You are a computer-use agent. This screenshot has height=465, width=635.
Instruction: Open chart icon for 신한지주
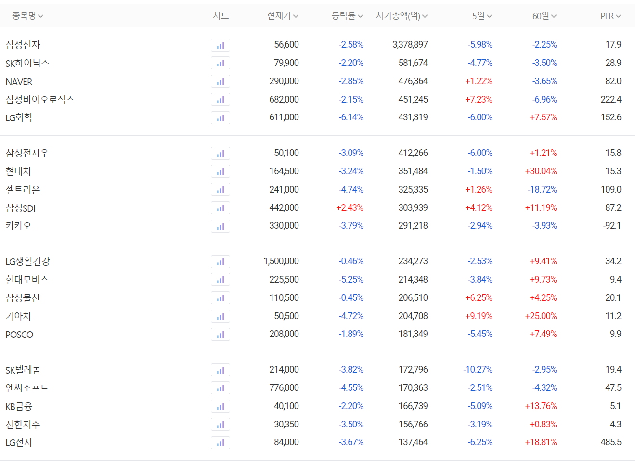(x=220, y=425)
